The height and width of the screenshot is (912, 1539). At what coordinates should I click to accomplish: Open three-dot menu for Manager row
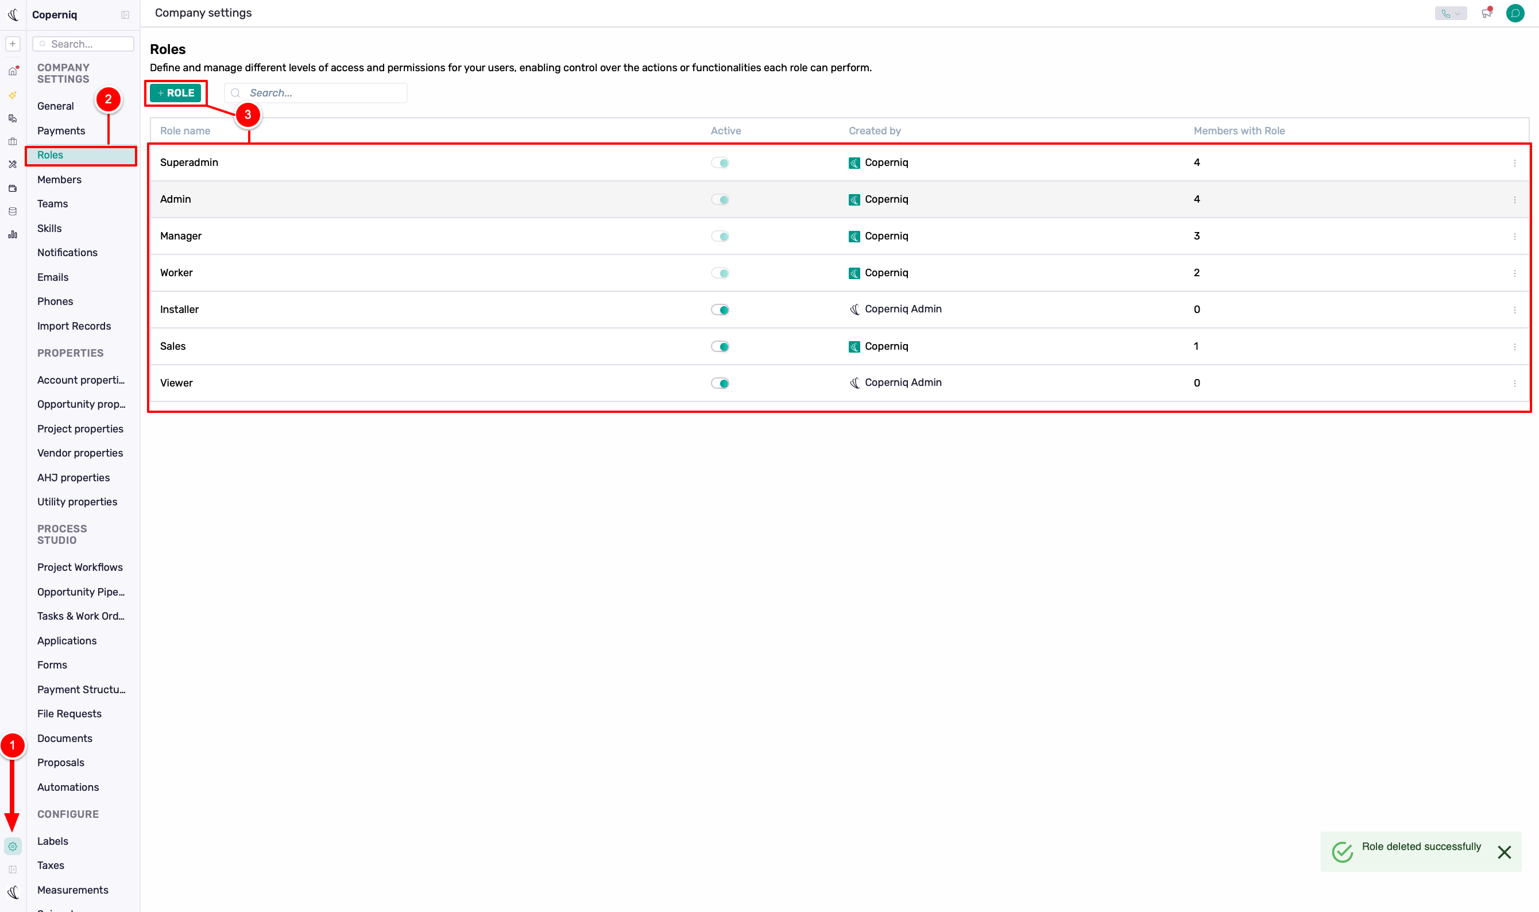click(1514, 237)
